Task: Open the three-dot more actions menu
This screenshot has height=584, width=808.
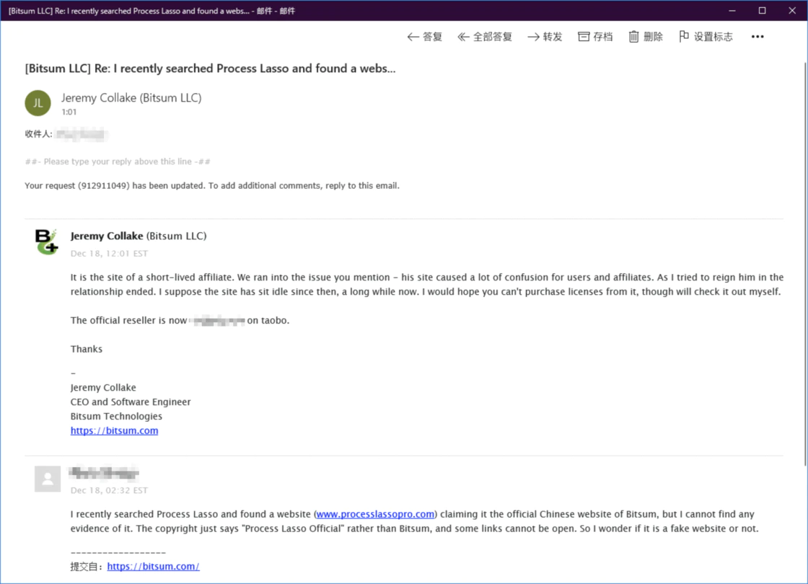Action: click(x=757, y=37)
